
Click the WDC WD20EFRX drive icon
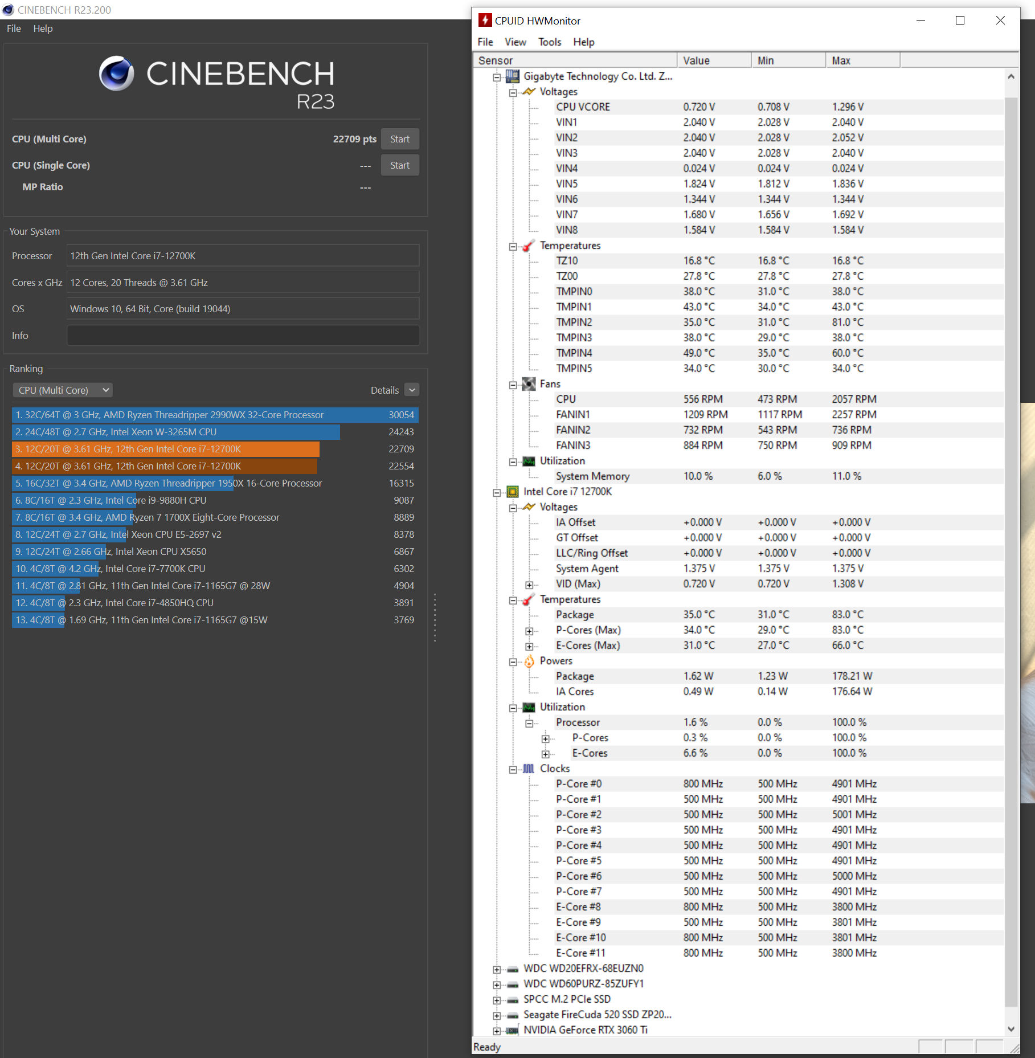[x=513, y=969]
